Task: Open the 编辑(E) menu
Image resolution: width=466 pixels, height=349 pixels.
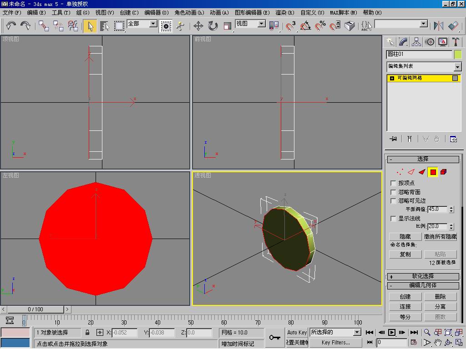Action: [x=36, y=12]
